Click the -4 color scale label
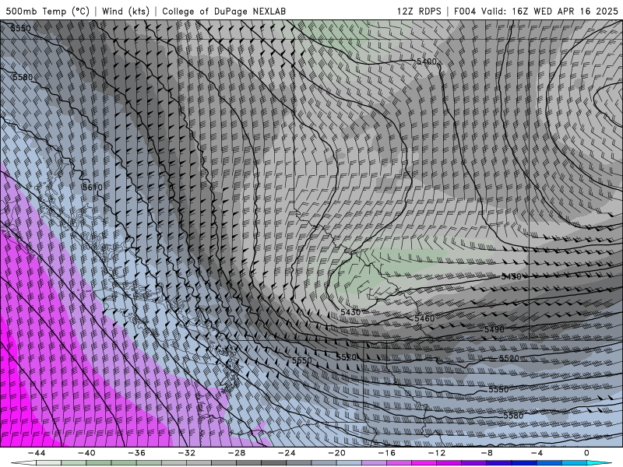623x467 pixels. click(537, 453)
